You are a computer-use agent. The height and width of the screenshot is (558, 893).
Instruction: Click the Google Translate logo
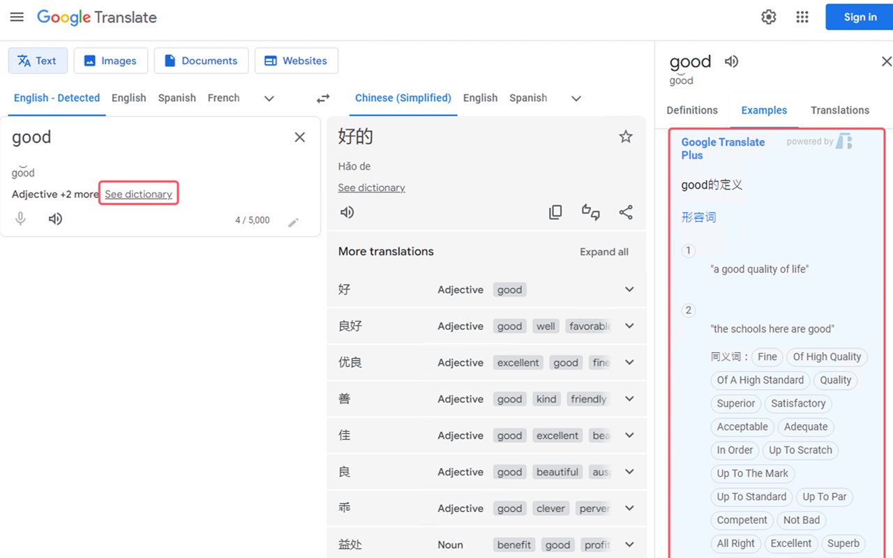pos(97,17)
